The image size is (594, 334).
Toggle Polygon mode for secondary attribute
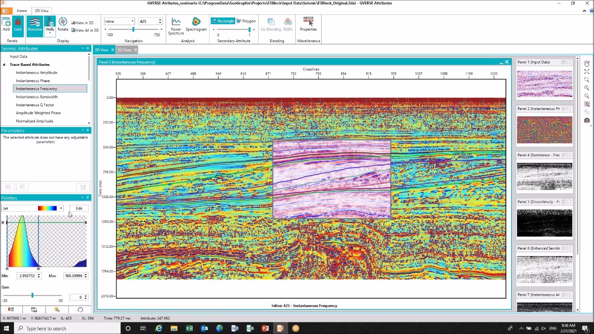coord(246,21)
